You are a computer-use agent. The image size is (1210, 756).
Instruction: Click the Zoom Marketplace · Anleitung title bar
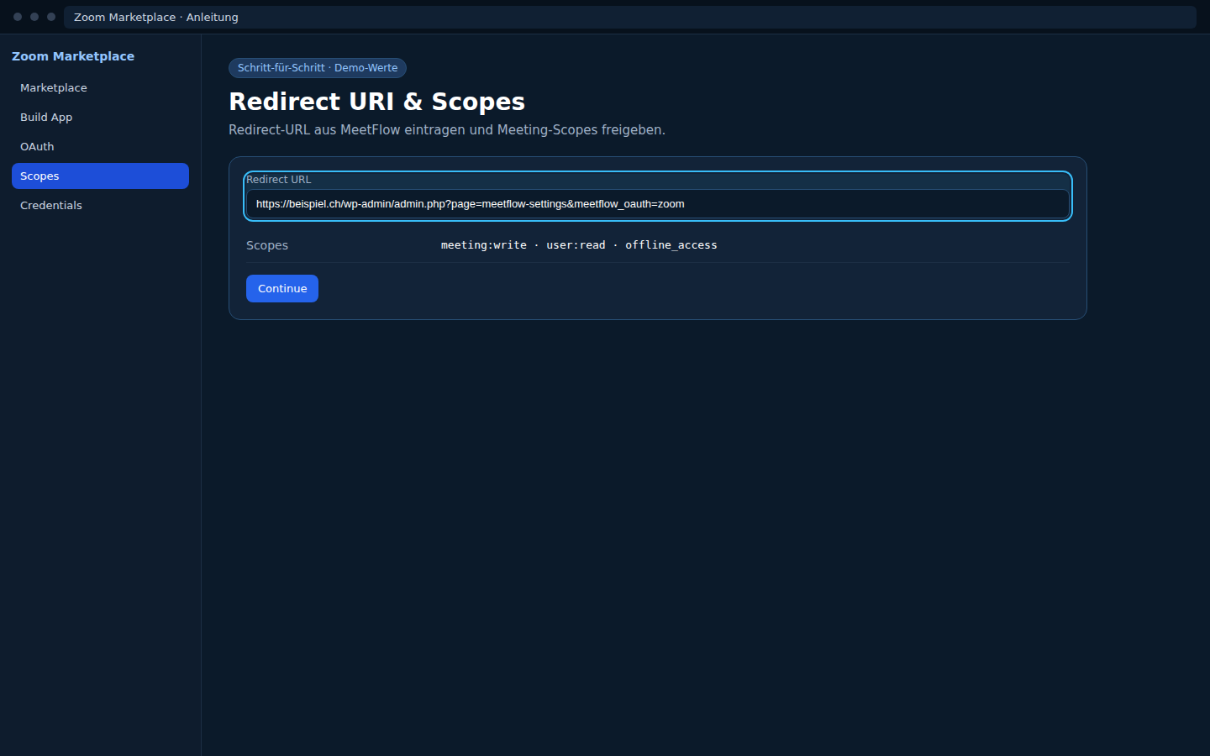pos(630,17)
